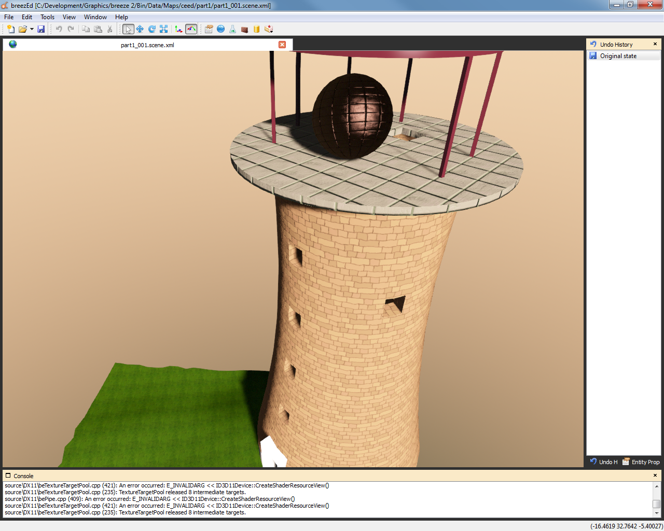Toggle the pointer Select tool
Screen dimensions: 664x531
128,29
